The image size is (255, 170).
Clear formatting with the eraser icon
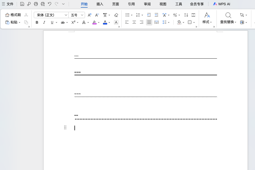116,15
